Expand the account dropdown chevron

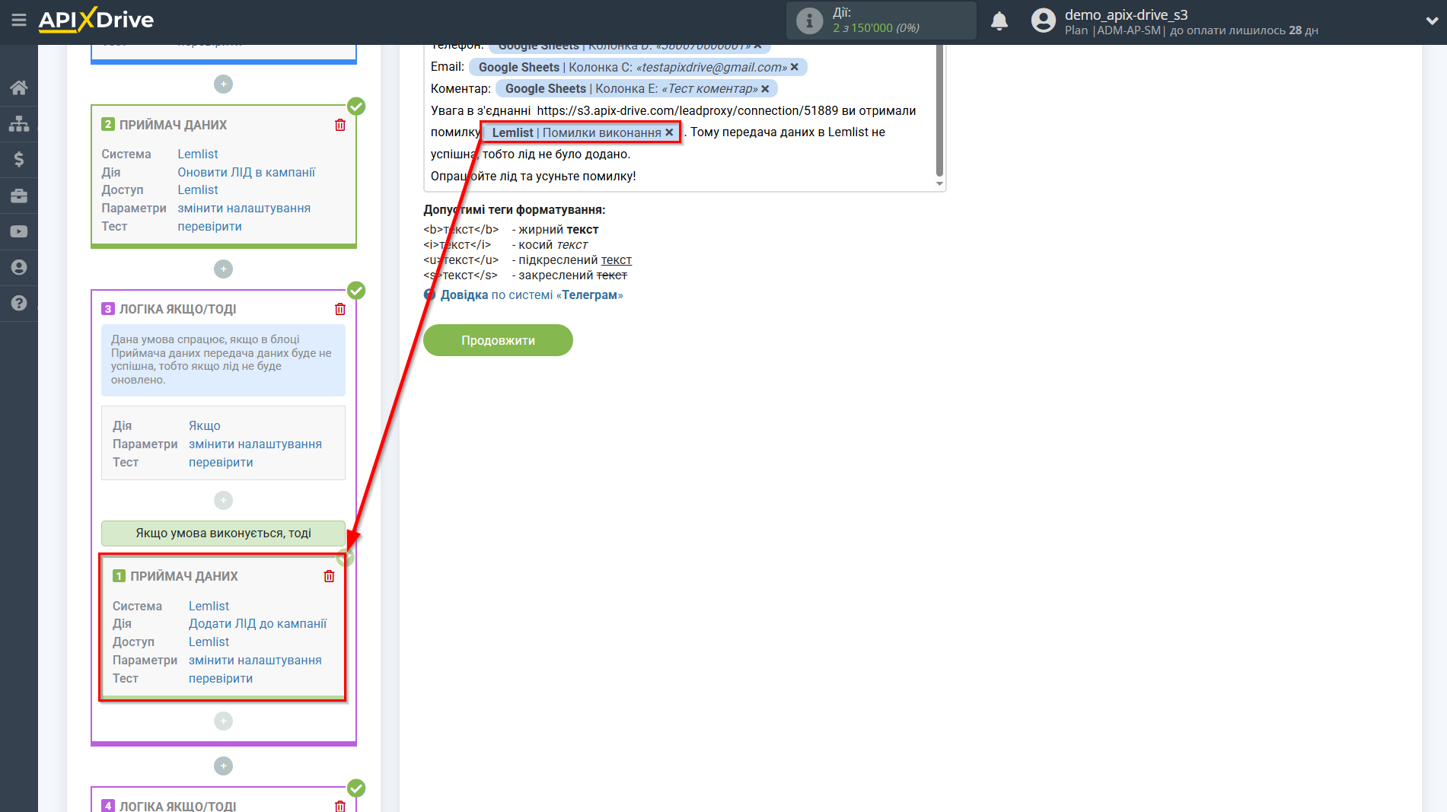(x=1431, y=21)
